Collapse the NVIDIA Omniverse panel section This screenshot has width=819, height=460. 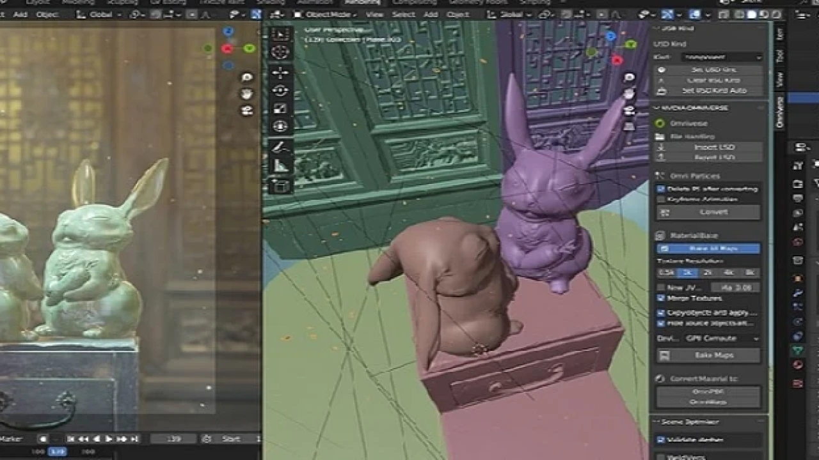tap(656, 108)
